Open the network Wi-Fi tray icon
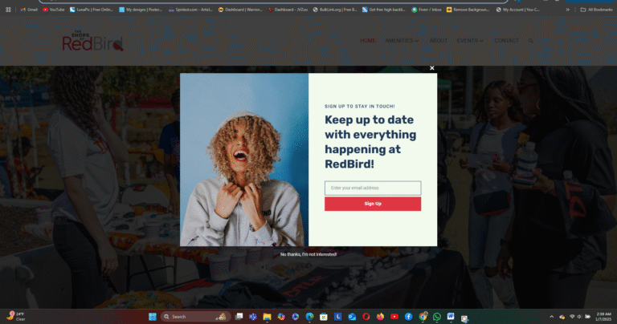Viewport: 617px width, 324px height. click(573, 317)
